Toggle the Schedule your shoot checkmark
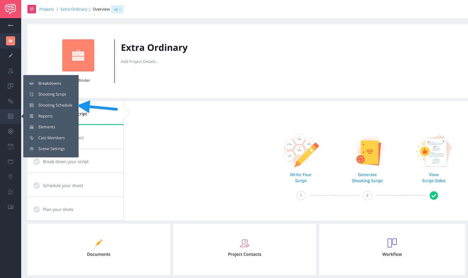 pyautogui.click(x=37, y=186)
